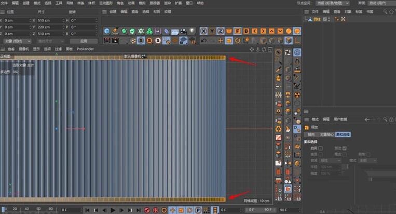Viewport: 396px width, 214px height.
Task: Open the 对象 (相对) coordinate dropdown
Action: click(x=17, y=41)
